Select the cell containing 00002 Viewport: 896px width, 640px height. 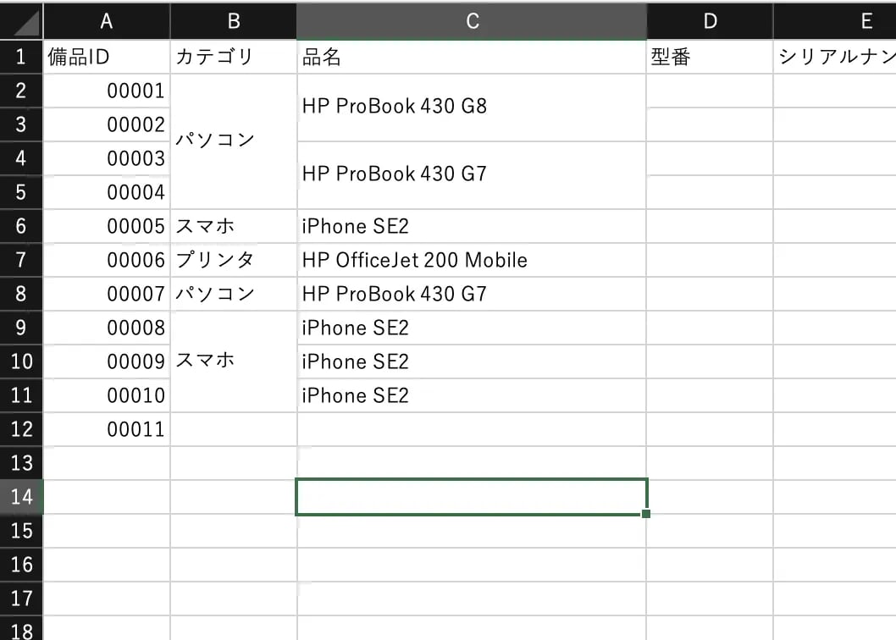coord(107,124)
